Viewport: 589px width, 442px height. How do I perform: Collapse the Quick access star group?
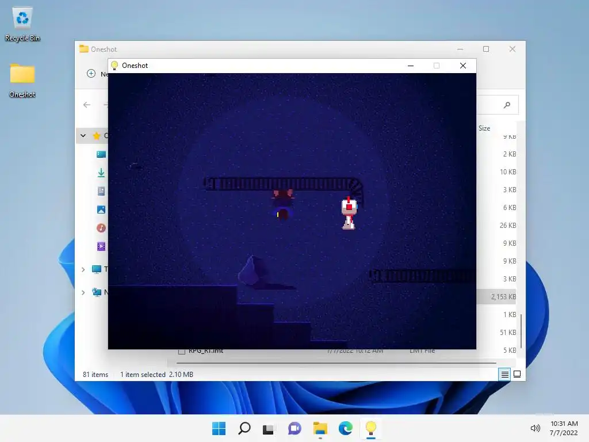83,136
